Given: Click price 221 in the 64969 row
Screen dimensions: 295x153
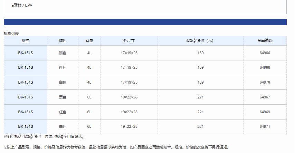Looking at the screenshot, I should (201, 112).
